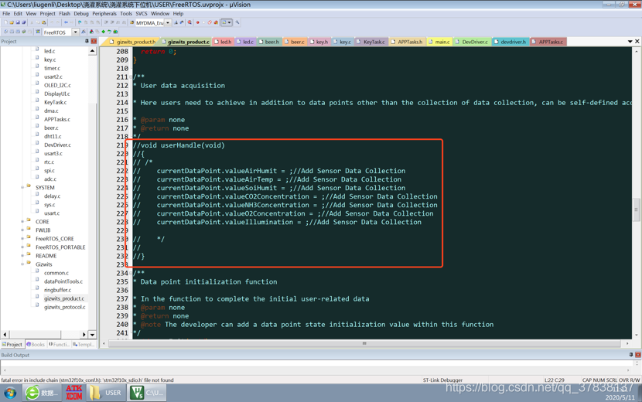Click the Windows Start button
The width and height of the screenshot is (642, 402).
(x=10, y=393)
